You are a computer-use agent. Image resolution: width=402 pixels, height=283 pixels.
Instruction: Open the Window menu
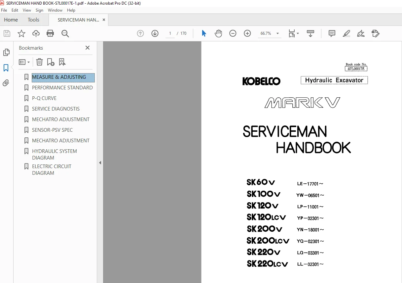(55, 10)
